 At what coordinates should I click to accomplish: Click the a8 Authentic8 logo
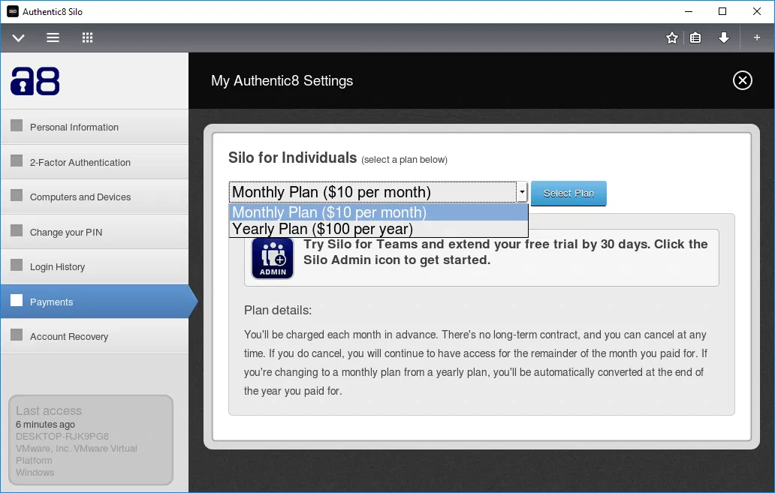click(35, 81)
